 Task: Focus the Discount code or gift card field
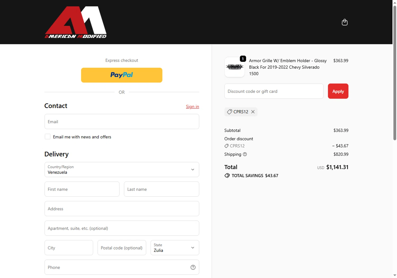point(274,91)
